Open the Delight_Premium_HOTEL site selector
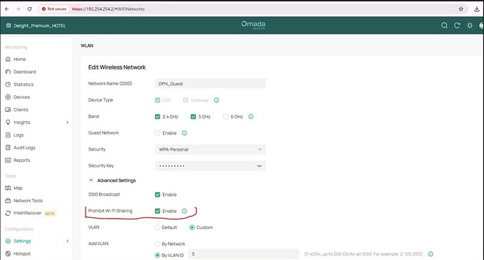The image size is (484, 260). click(x=39, y=25)
